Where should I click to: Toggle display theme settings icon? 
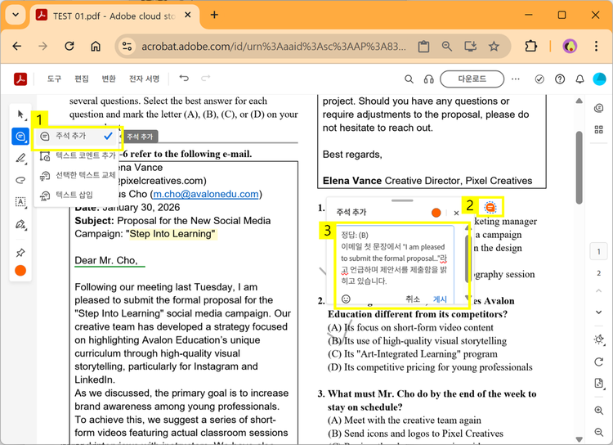[x=598, y=339]
